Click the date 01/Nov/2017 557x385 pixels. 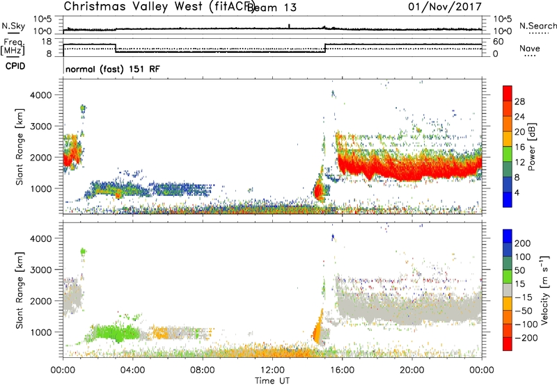point(445,6)
